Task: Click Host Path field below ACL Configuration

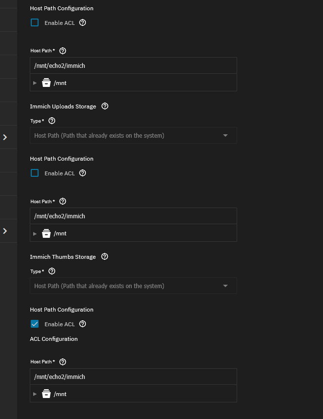Action: pos(133,377)
